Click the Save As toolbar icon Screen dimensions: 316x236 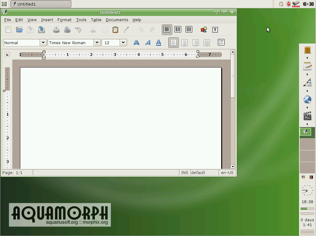click(x=41, y=30)
